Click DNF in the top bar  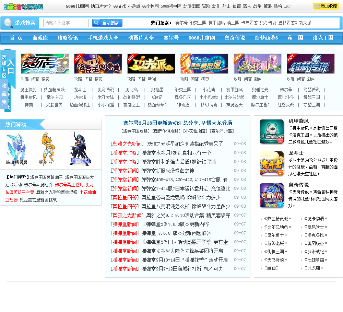pyautogui.click(x=287, y=6)
